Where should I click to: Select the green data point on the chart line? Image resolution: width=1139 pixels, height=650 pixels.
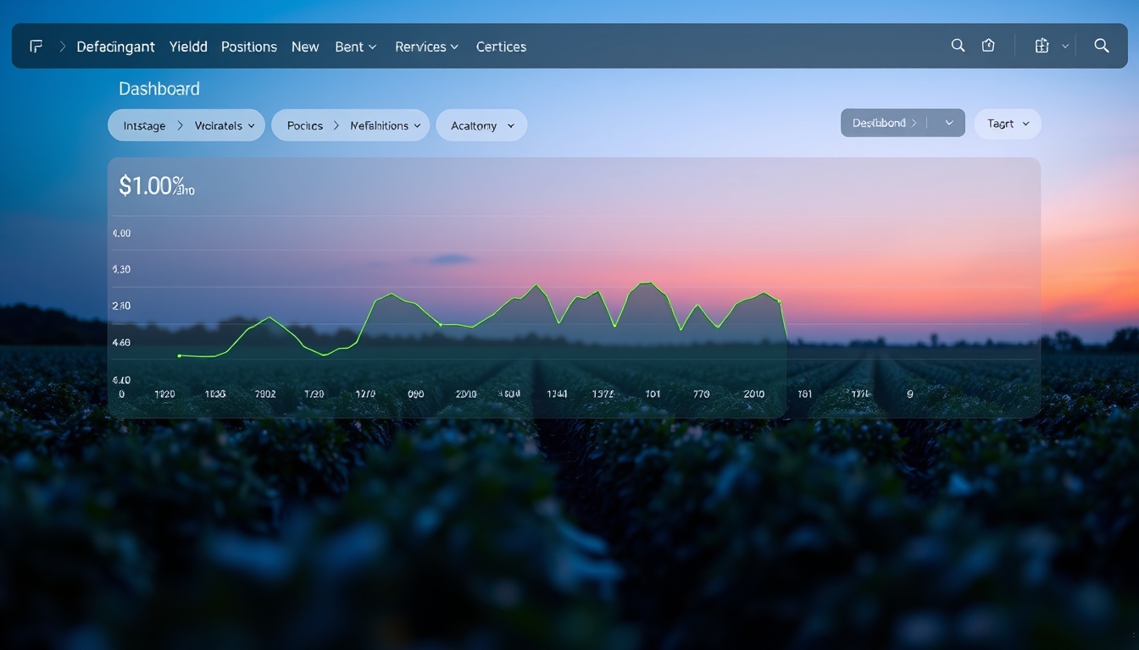tap(179, 355)
